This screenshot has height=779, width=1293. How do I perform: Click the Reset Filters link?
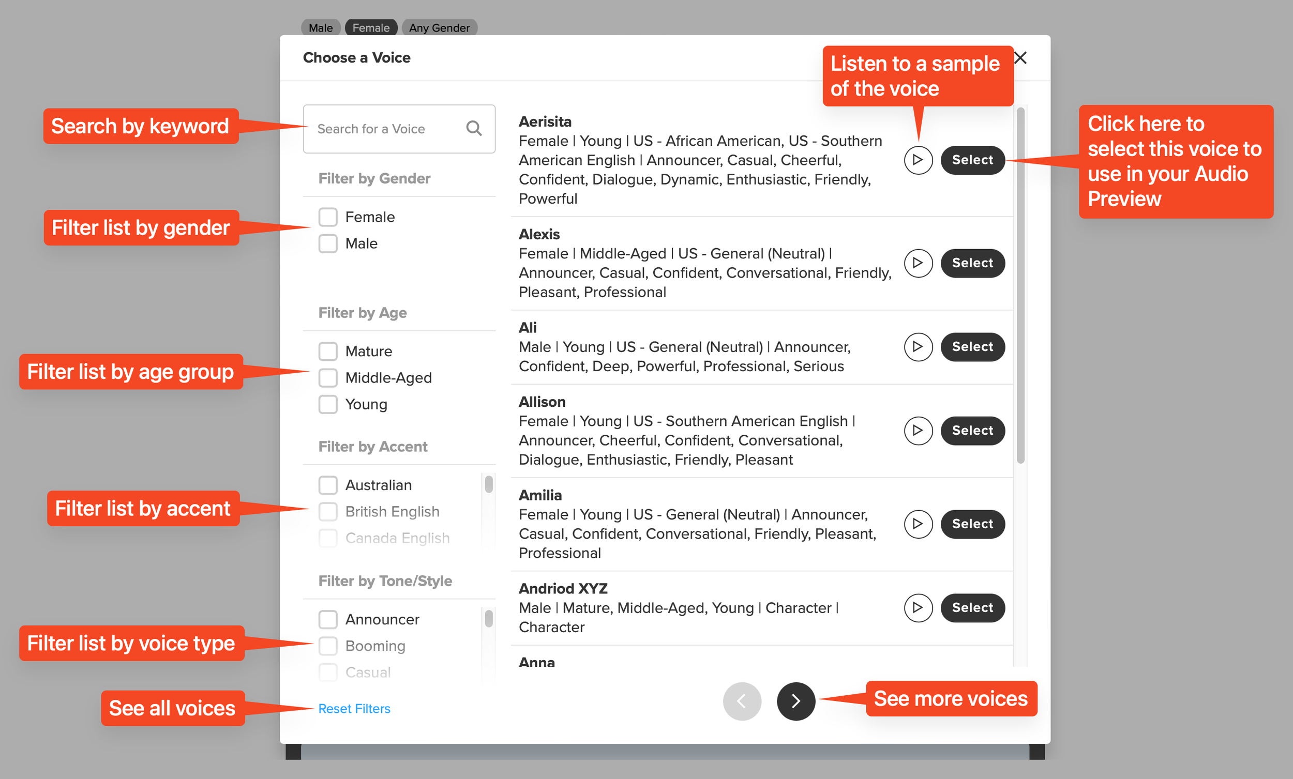(354, 709)
